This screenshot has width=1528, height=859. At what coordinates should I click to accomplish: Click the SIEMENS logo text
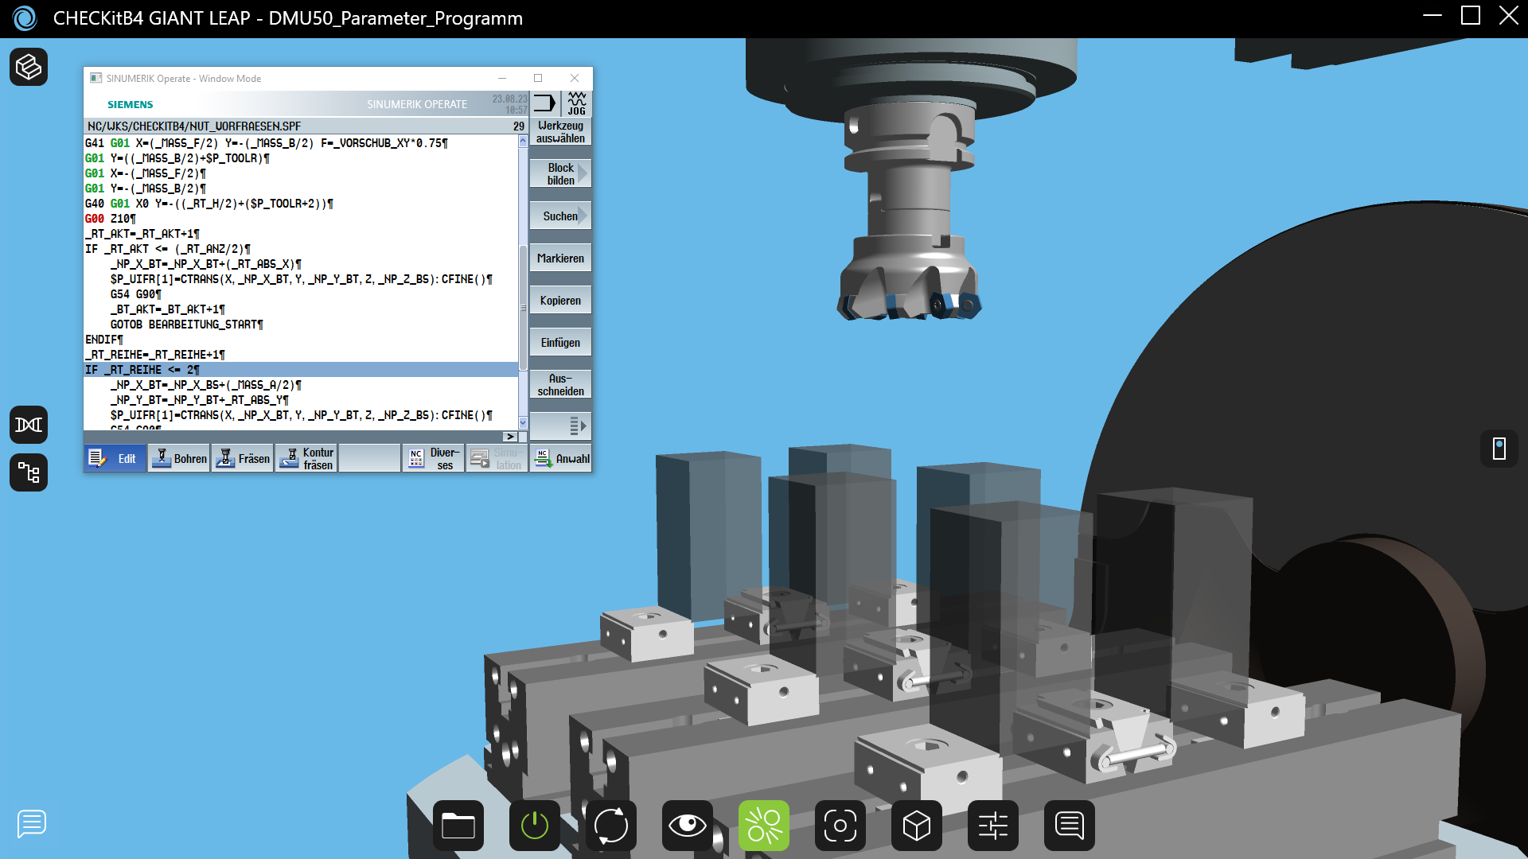tap(131, 104)
